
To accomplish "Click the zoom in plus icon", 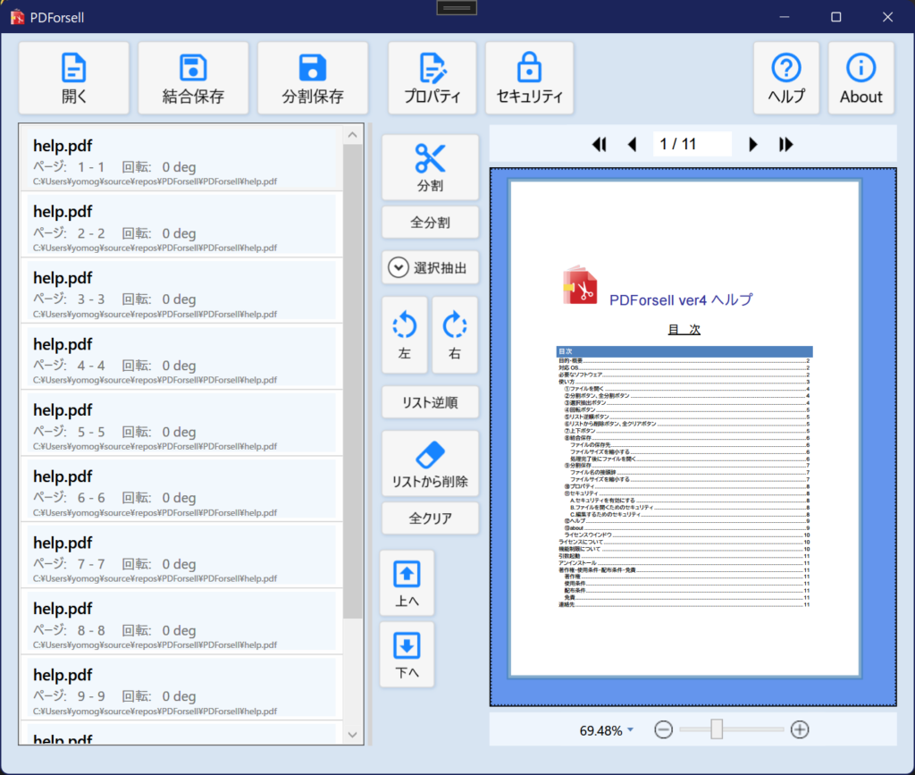I will click(800, 729).
